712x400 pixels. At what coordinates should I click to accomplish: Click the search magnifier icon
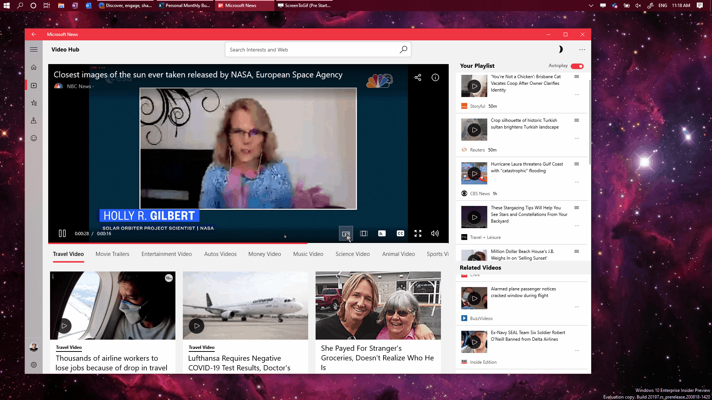click(403, 50)
